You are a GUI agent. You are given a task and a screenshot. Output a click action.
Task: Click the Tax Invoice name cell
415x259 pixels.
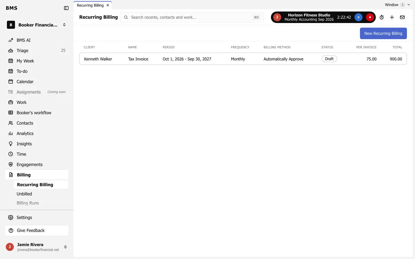click(138, 59)
